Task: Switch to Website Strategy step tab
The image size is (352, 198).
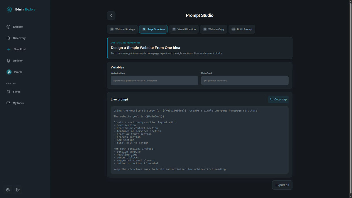Action: point(122,29)
